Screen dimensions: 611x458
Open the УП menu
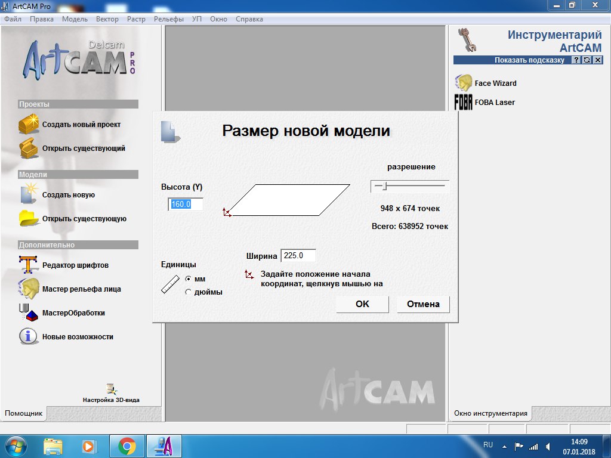coord(197,19)
